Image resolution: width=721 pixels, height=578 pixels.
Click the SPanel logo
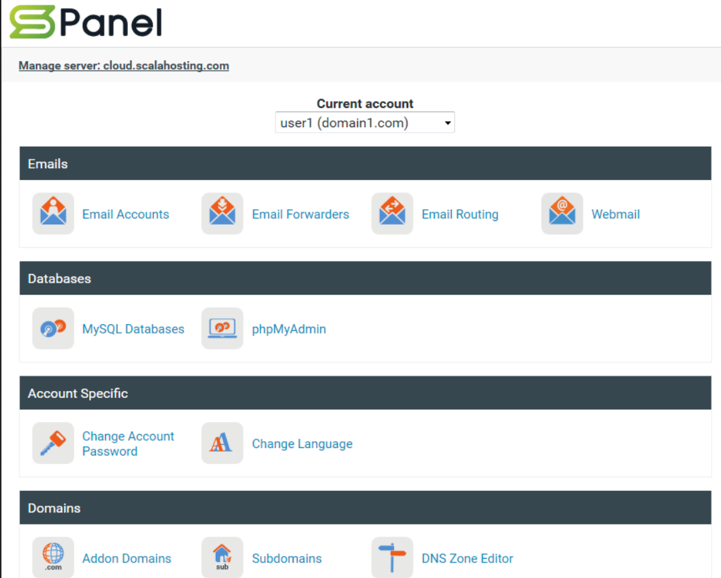pos(86,23)
